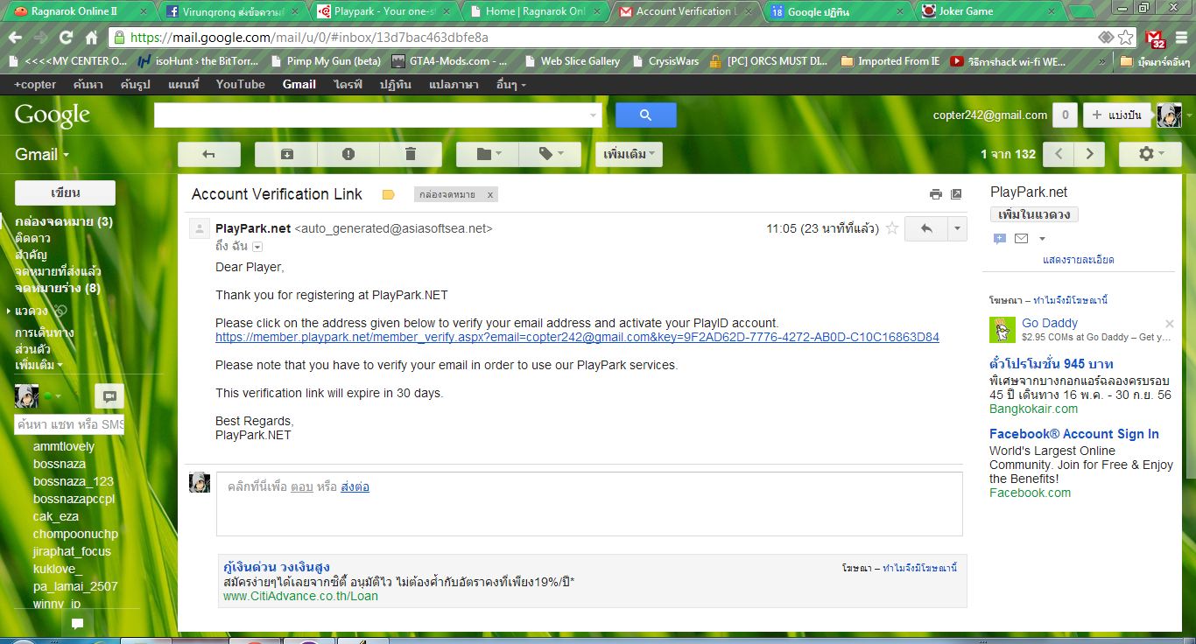Open the move-to folder menu
This screenshot has width=1196, height=644.
coord(488,154)
